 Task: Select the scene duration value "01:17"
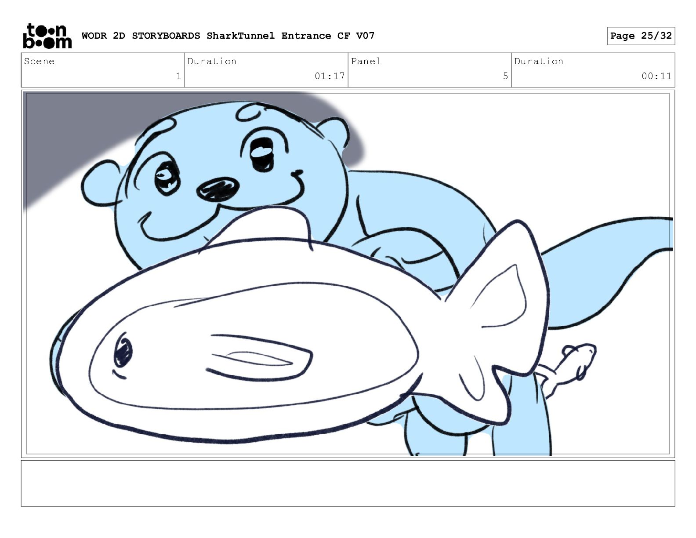pyautogui.click(x=330, y=76)
